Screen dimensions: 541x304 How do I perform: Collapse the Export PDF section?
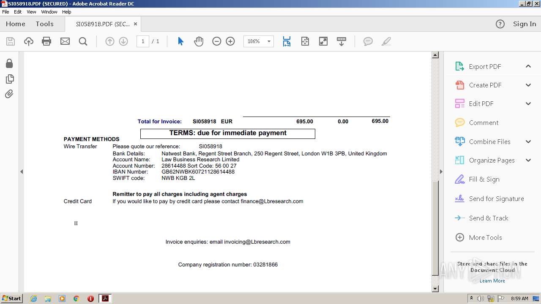[528, 66]
